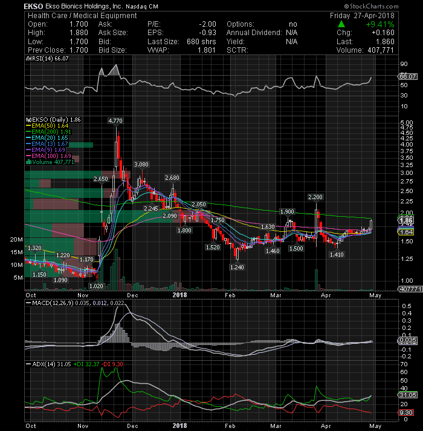Click the 407771 volume axis tag
Viewport: 423px width, 431px height.
pos(410,289)
